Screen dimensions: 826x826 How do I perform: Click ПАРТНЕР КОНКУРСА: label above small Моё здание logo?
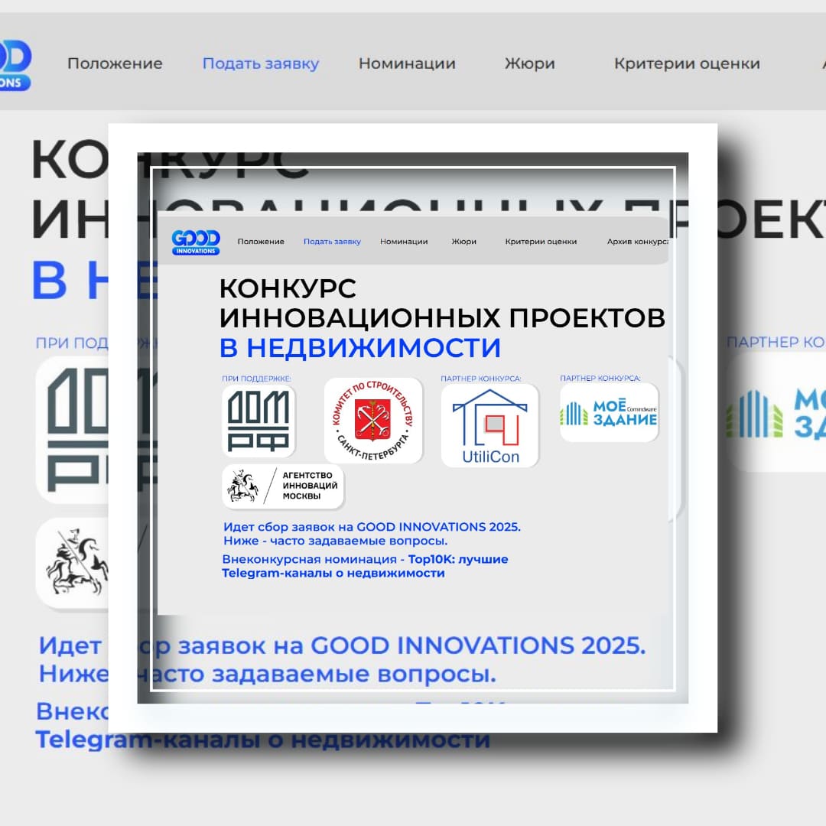pyautogui.click(x=600, y=378)
